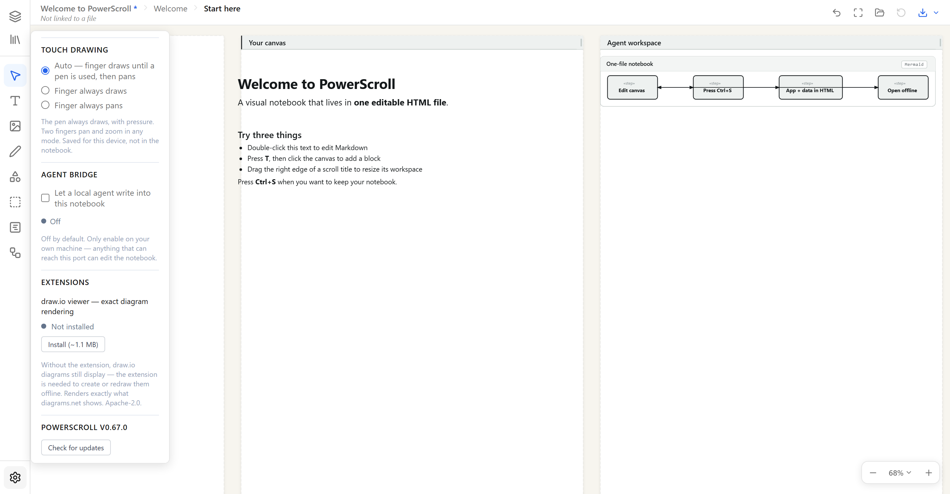Click the One-file notebook block title
The height and width of the screenshot is (494, 950).
click(630, 64)
